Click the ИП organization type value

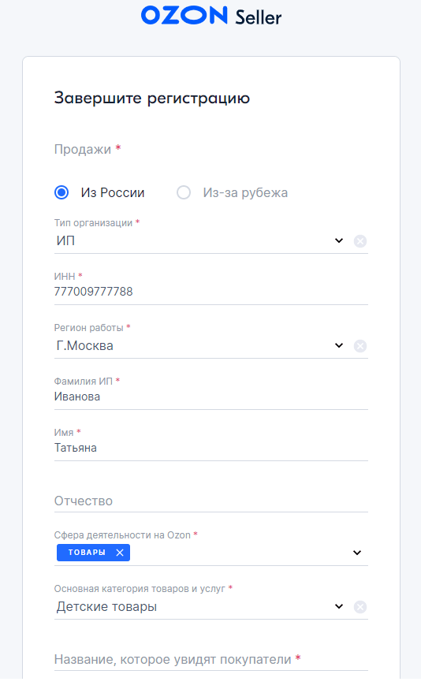pos(65,240)
